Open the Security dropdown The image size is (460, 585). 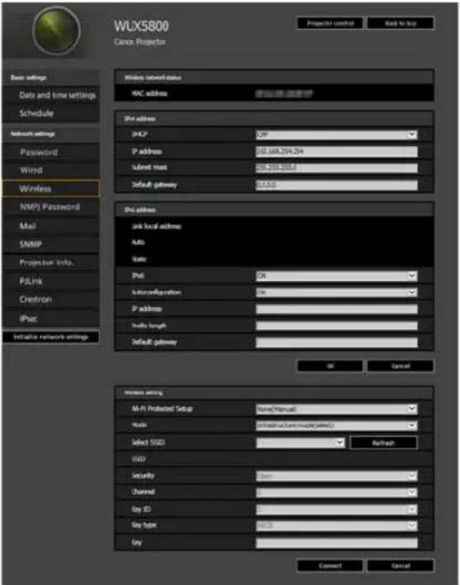click(337, 476)
